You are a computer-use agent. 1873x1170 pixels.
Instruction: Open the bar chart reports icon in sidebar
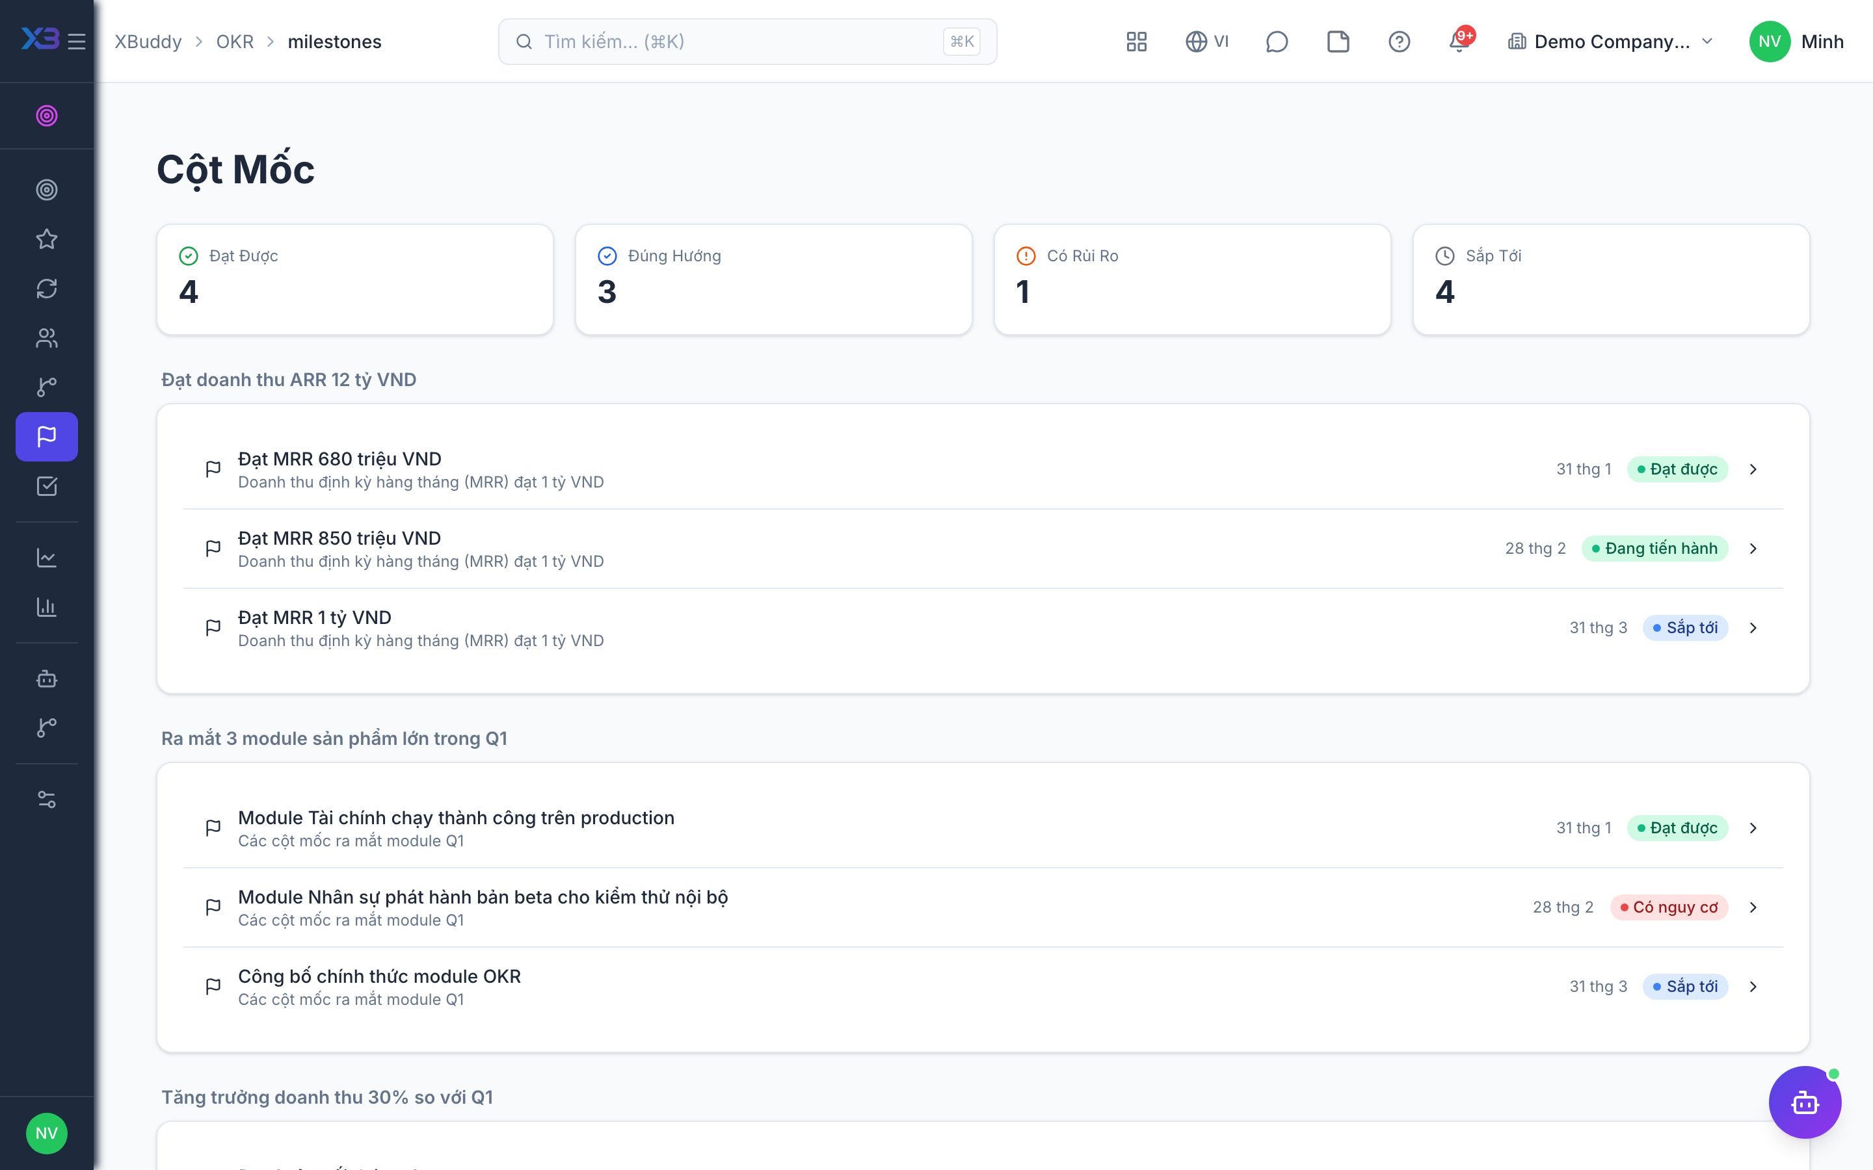point(46,608)
